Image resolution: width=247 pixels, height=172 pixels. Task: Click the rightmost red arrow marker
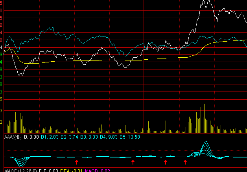coord(185,161)
